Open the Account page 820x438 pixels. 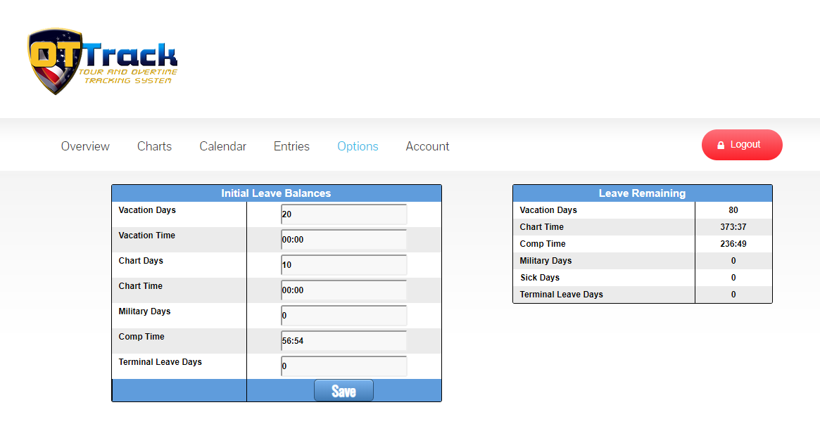coord(427,146)
